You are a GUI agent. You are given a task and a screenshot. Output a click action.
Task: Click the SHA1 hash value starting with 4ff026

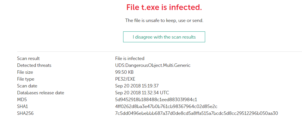click(x=166, y=106)
